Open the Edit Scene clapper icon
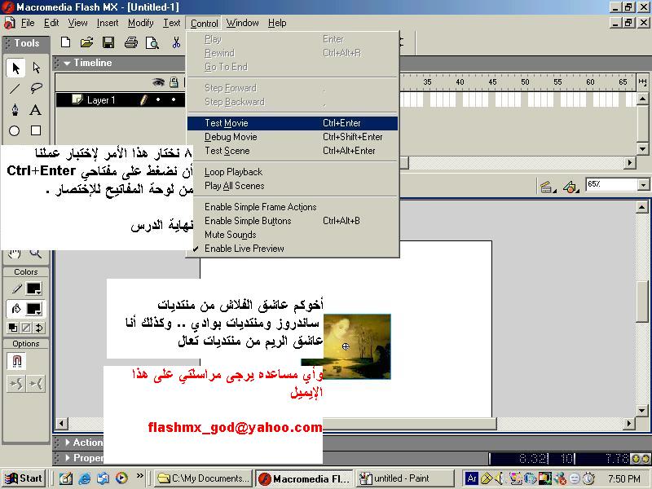The height and width of the screenshot is (489, 652). 548,187
